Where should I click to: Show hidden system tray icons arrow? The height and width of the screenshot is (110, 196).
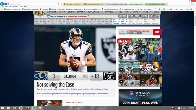(x=176, y=108)
